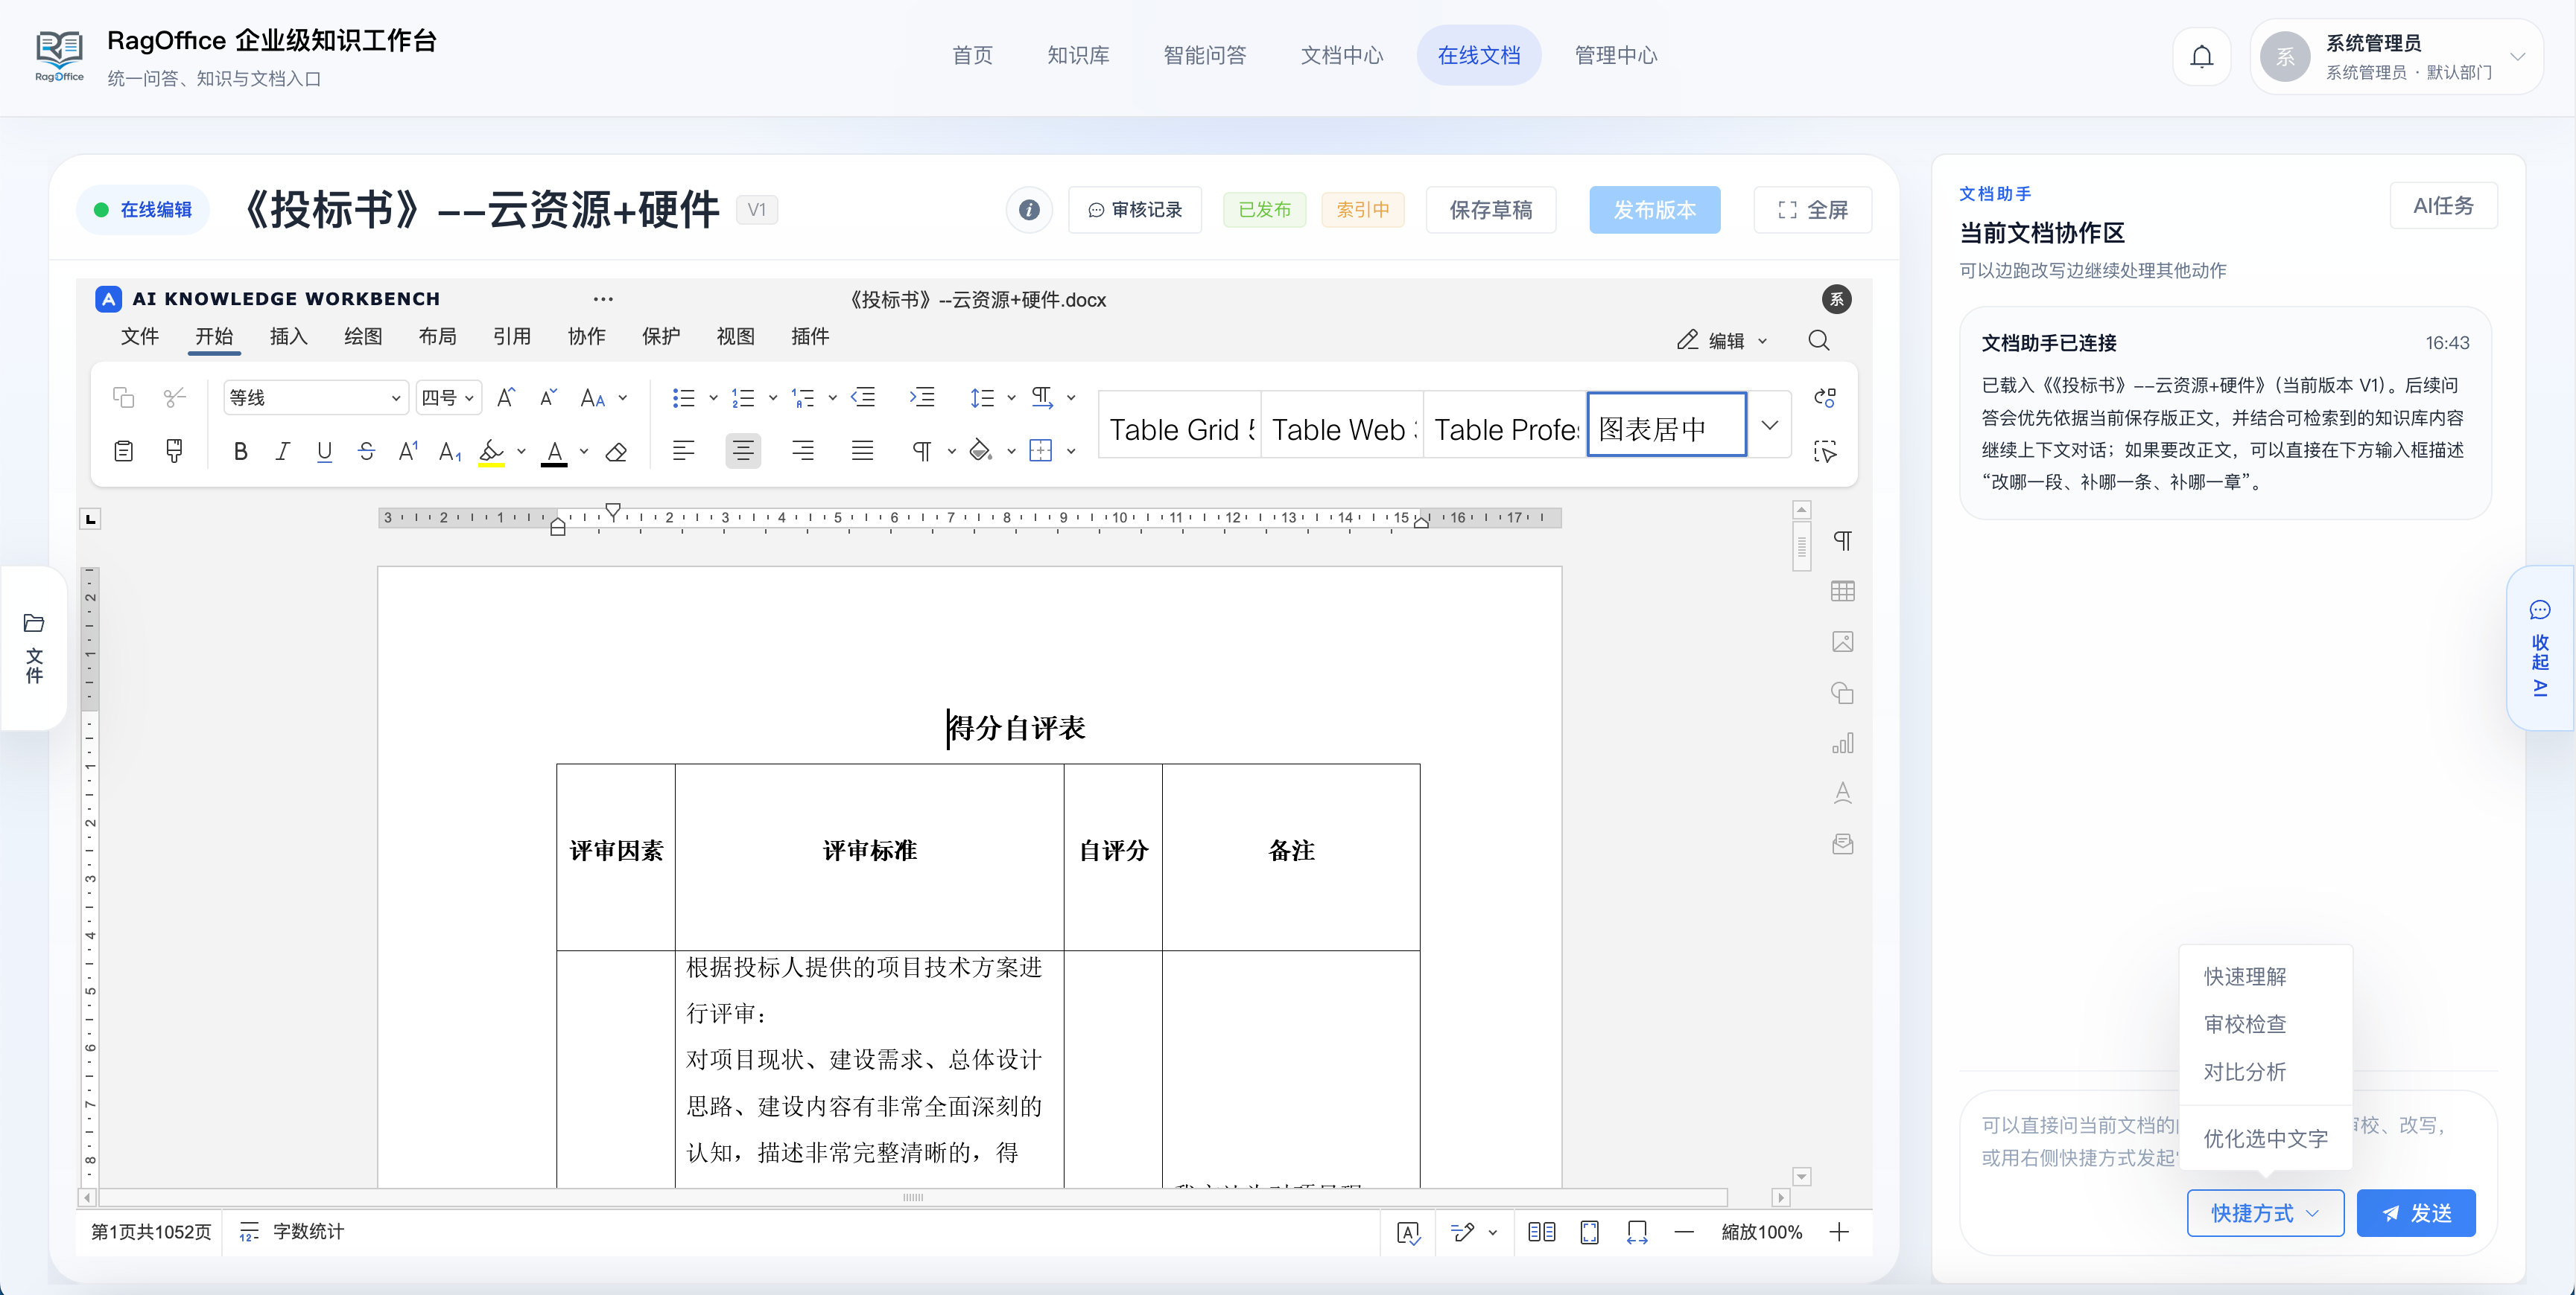This screenshot has width=2576, height=1295.
Task: Open the 知识库 navigation menu item
Action: pyautogui.click(x=1078, y=55)
